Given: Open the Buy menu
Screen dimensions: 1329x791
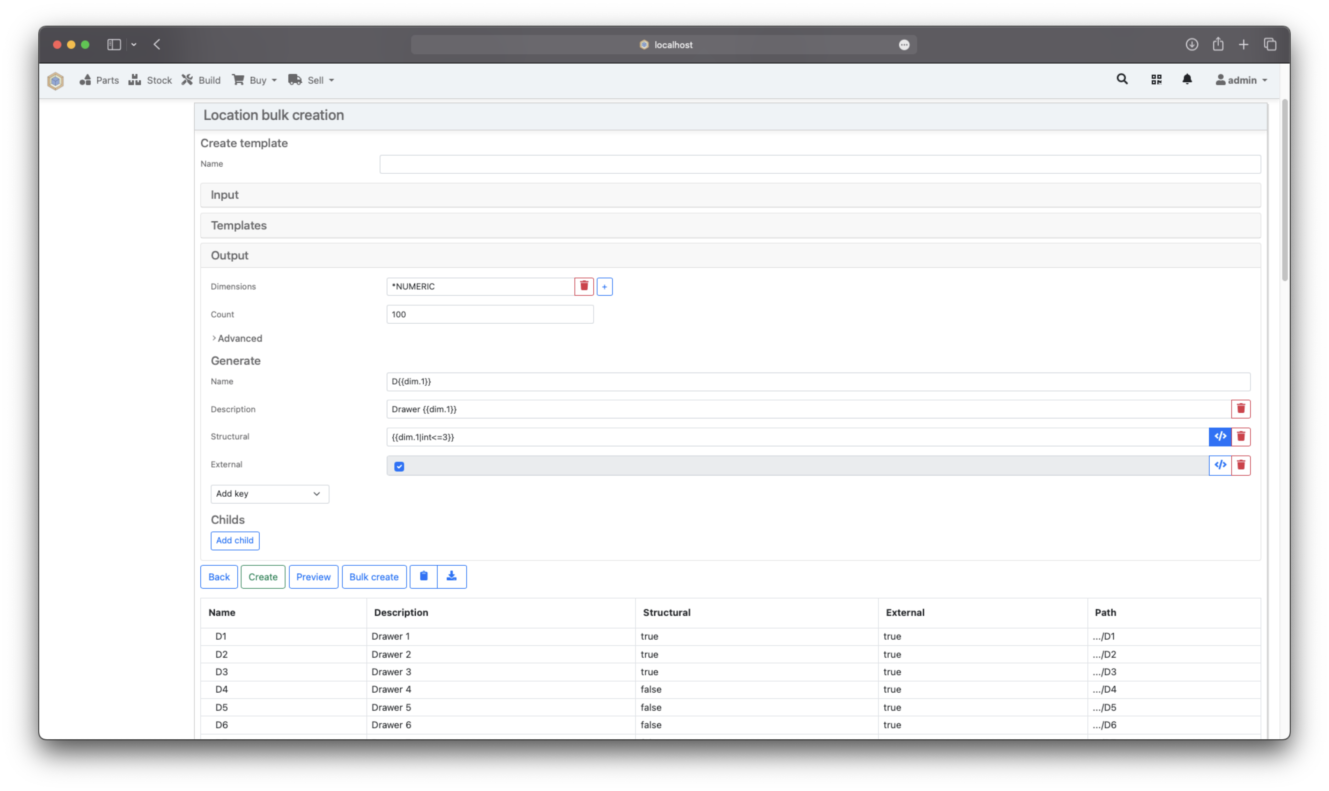Looking at the screenshot, I should pos(254,80).
